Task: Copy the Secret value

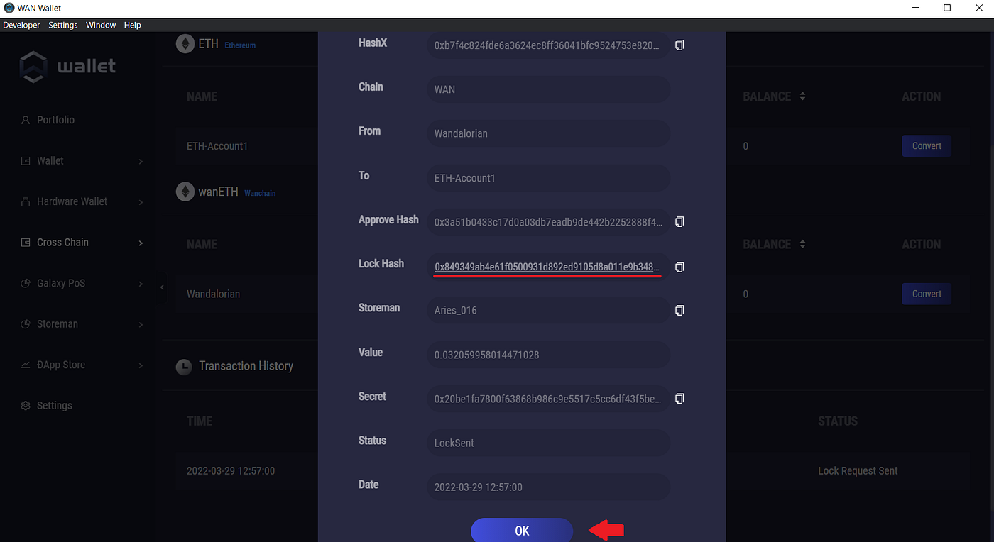Action: pyautogui.click(x=679, y=399)
